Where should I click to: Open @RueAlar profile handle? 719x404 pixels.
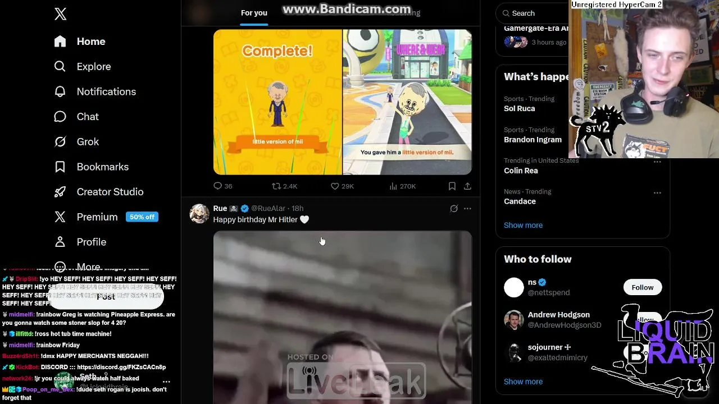pyautogui.click(x=268, y=208)
